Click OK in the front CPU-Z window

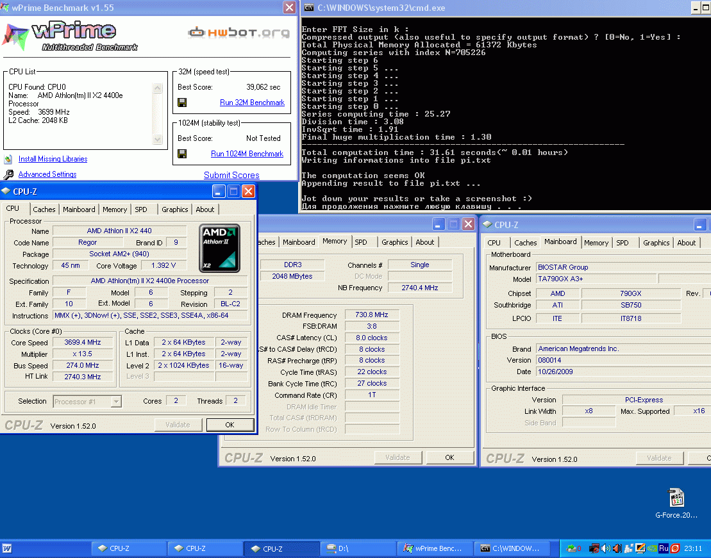point(230,425)
